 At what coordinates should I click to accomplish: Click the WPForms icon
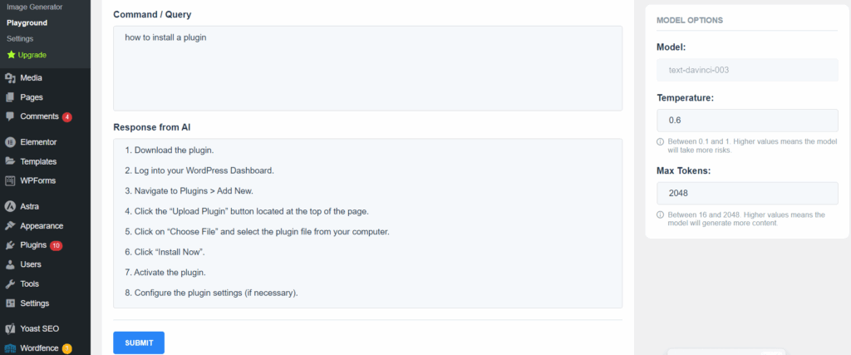tap(10, 180)
